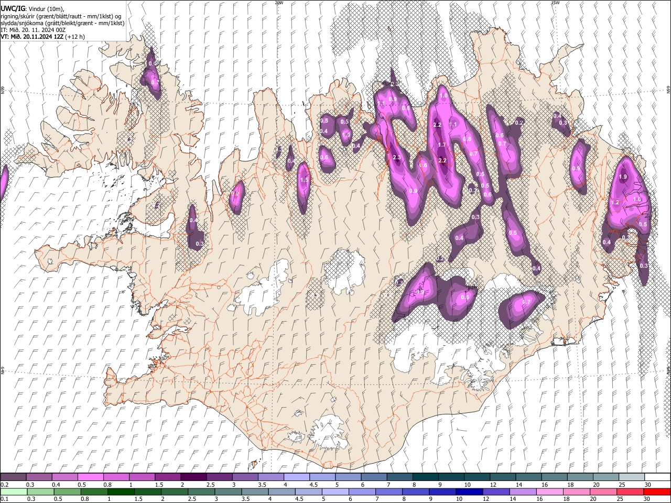The width and height of the screenshot is (671, 503).
Task: Pick the lavender swatch between 4 and 4.5, top scale
Action: coord(296,477)
